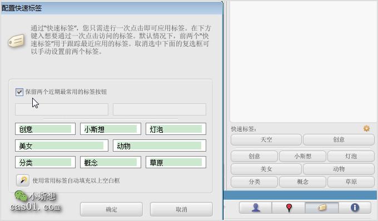Toggle keep two recent tag buttons checkbox
The height and width of the screenshot is (221, 378).
[19, 92]
